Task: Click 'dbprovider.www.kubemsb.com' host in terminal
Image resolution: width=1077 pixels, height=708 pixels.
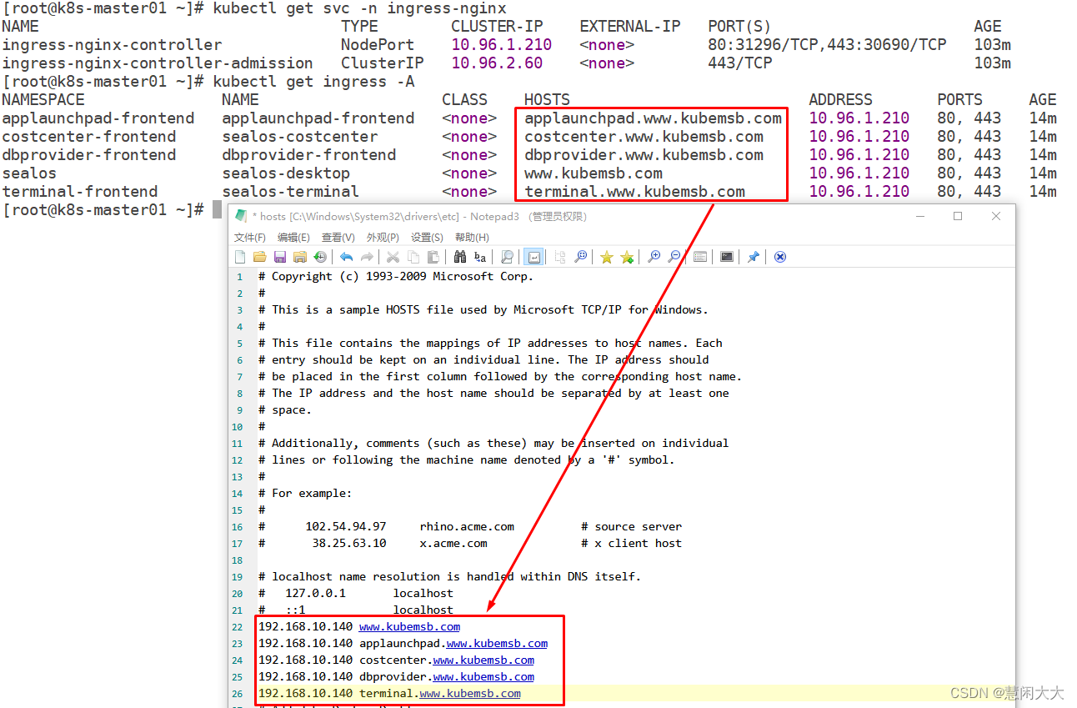Action: point(644,155)
